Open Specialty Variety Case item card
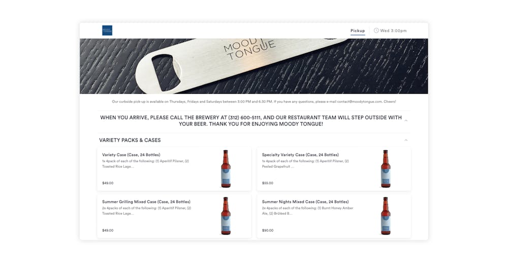The height and width of the screenshot is (263, 508). point(334,169)
